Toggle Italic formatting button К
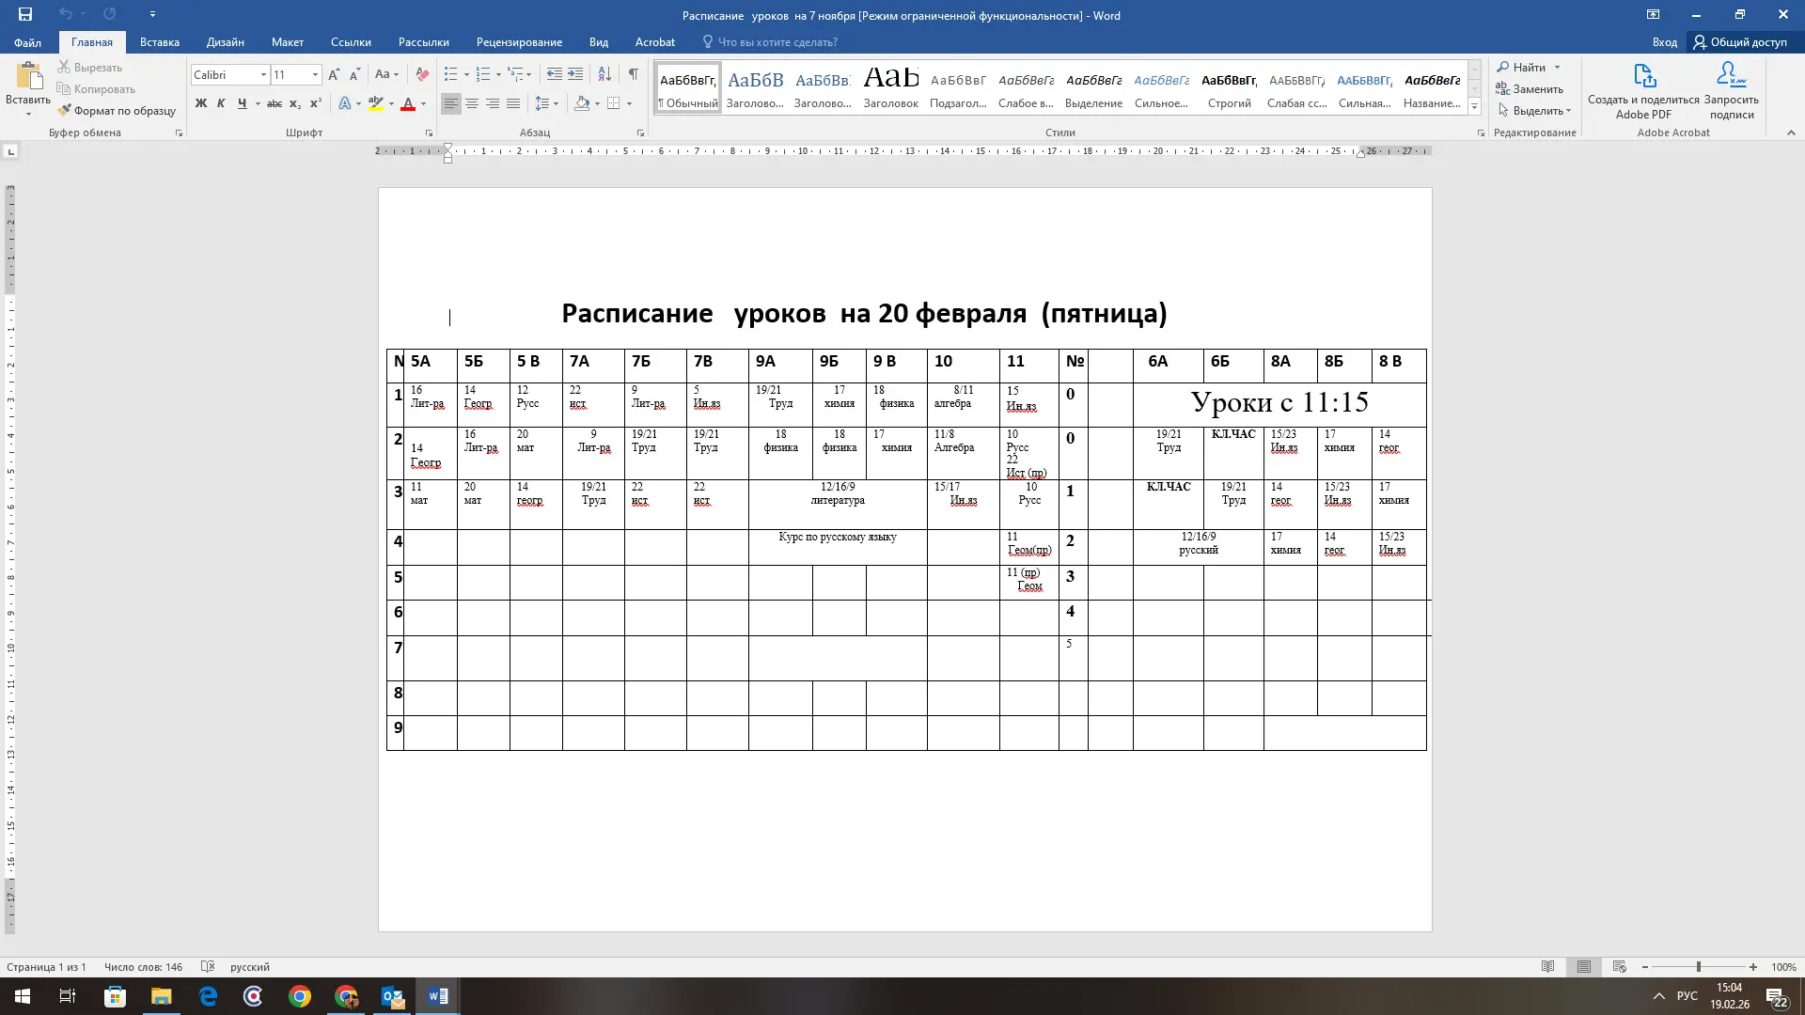1805x1015 pixels. pos(221,104)
